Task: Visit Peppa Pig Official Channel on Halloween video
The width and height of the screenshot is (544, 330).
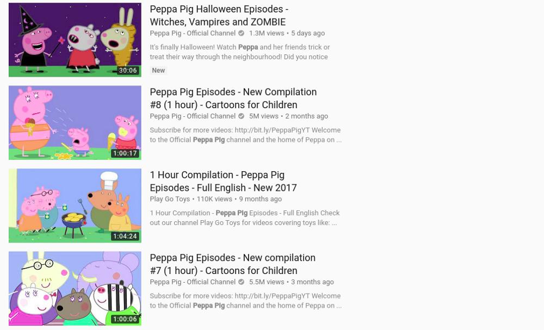Action: pyautogui.click(x=193, y=33)
